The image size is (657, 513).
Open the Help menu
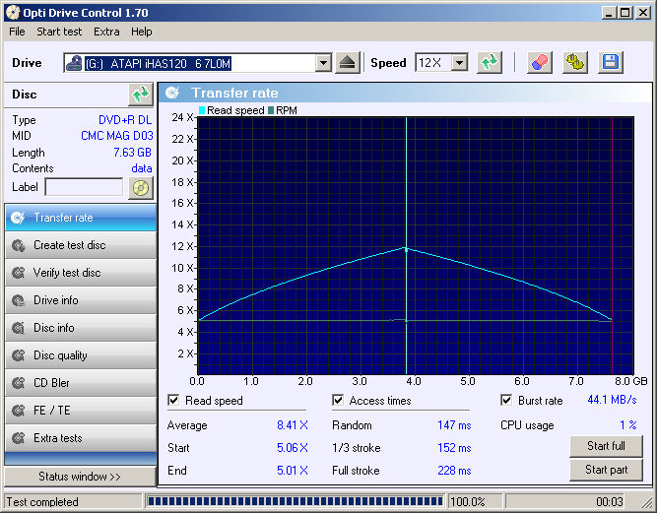141,32
